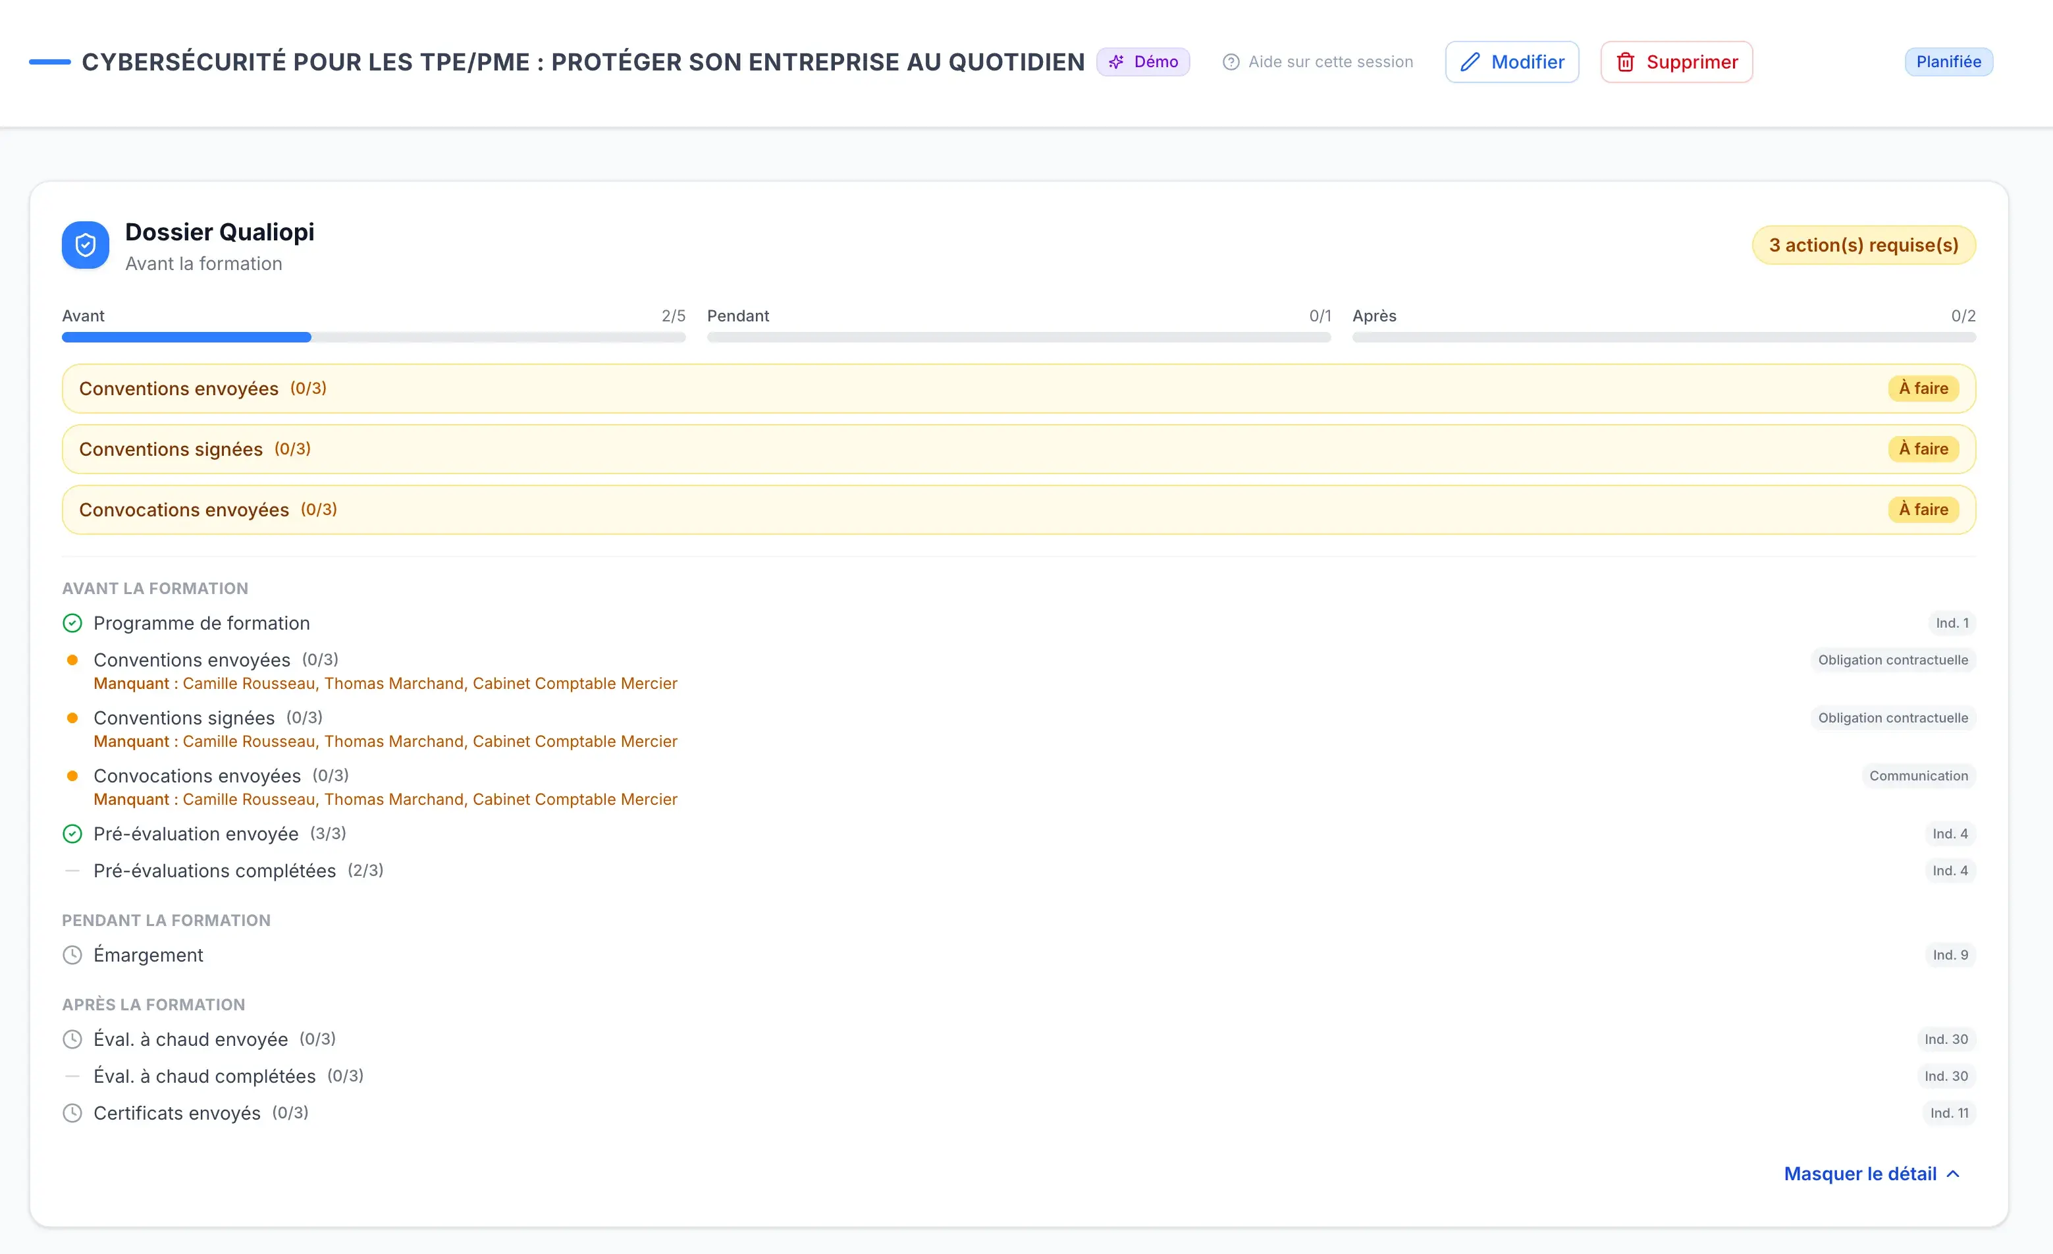Click À faire tag on Conventions signées
Viewport: 2053px width, 1254px height.
pos(1923,449)
